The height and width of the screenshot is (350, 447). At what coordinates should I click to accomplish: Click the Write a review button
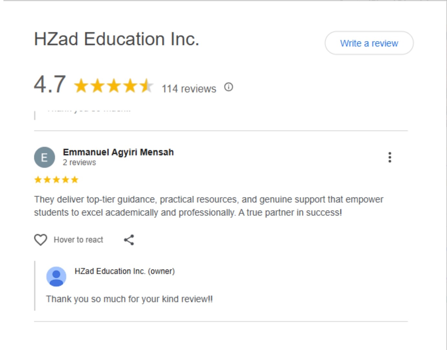click(369, 43)
